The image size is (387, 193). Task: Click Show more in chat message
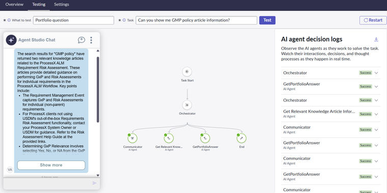(x=51, y=165)
